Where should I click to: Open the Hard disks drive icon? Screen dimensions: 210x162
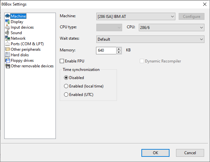(8, 55)
